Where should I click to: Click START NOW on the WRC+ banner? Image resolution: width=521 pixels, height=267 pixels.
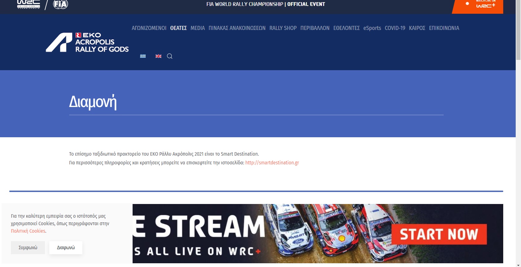tap(439, 235)
